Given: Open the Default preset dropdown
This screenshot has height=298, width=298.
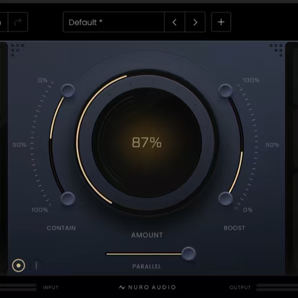Looking at the screenshot, I should (x=114, y=22).
